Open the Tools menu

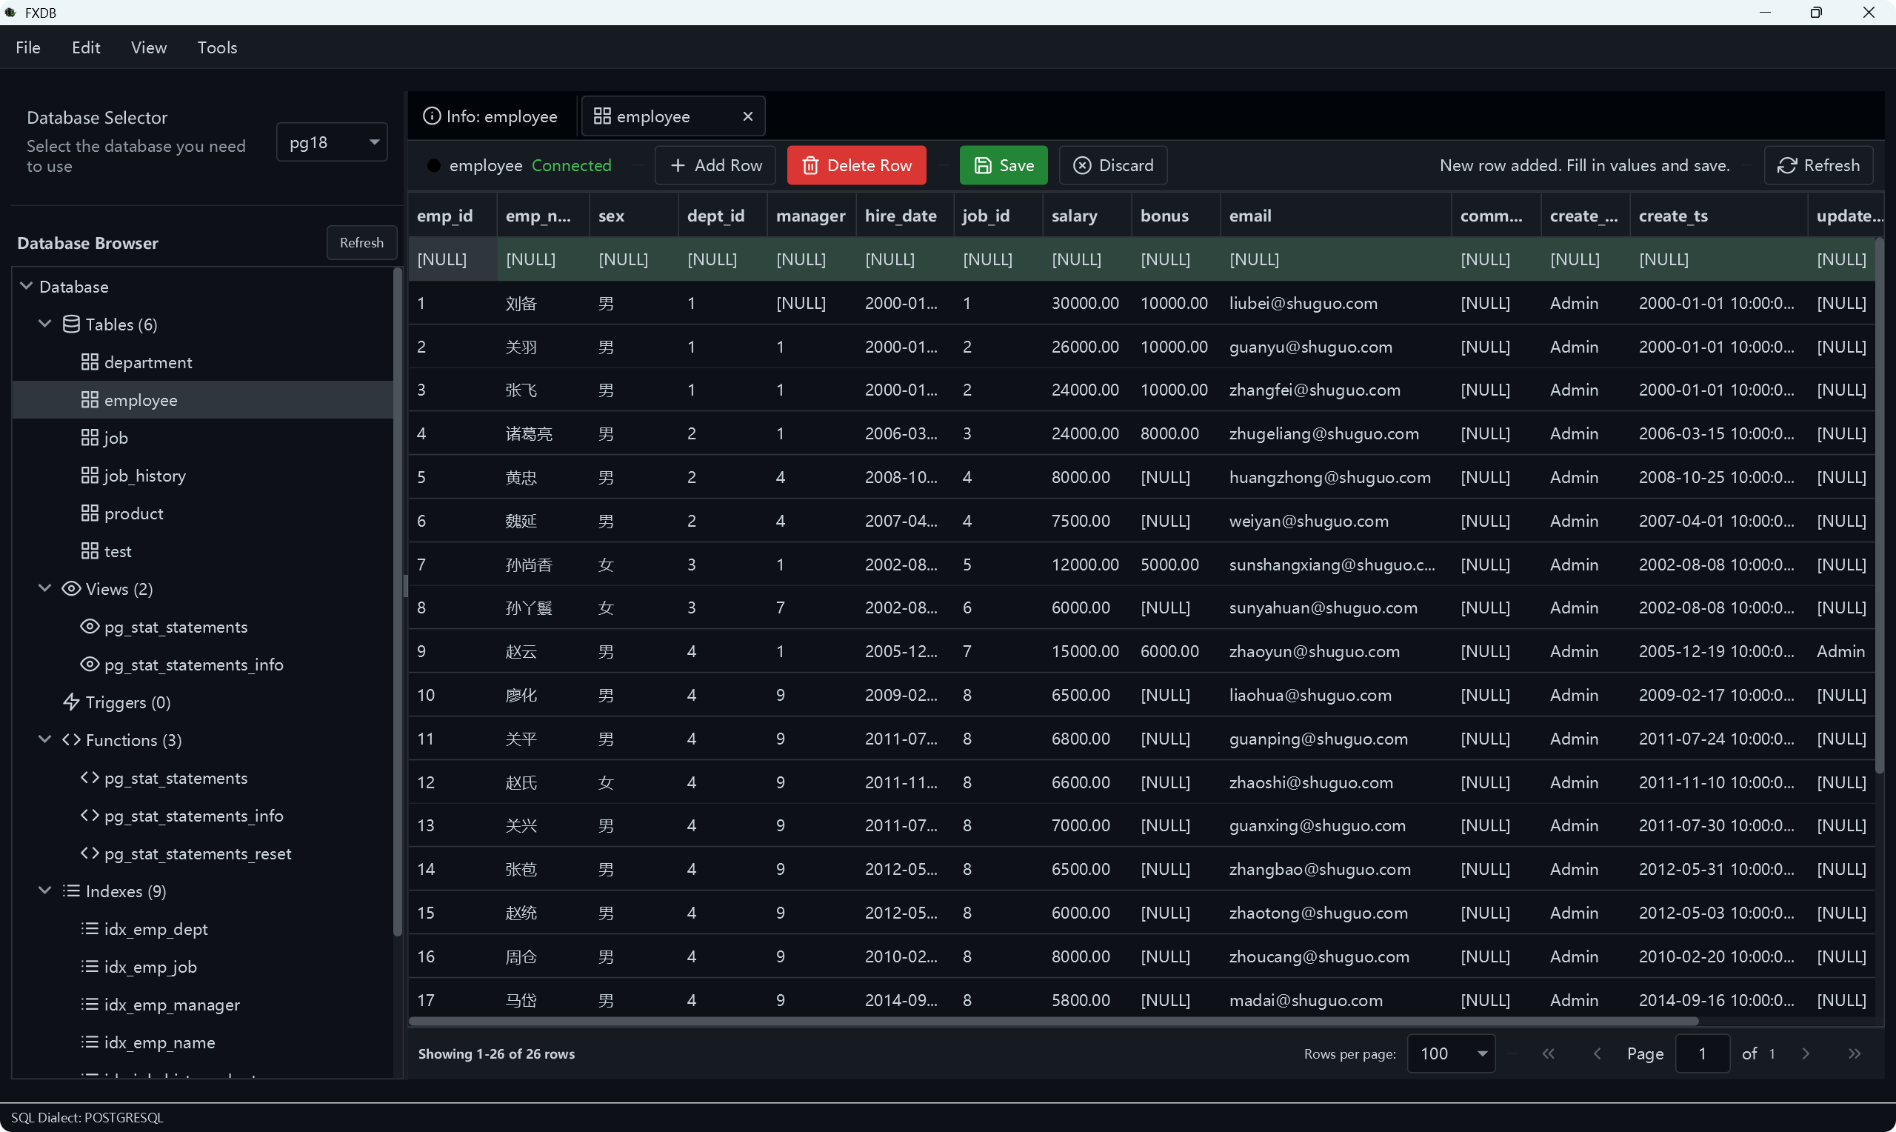[x=217, y=47]
